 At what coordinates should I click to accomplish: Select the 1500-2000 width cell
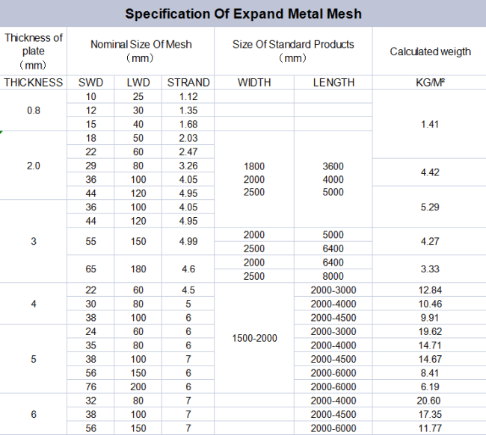pos(254,338)
